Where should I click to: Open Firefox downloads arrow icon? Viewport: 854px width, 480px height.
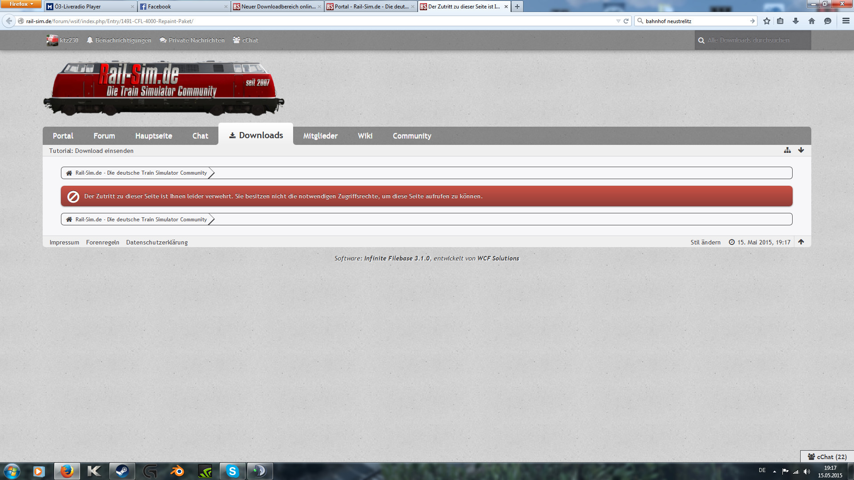(x=796, y=21)
